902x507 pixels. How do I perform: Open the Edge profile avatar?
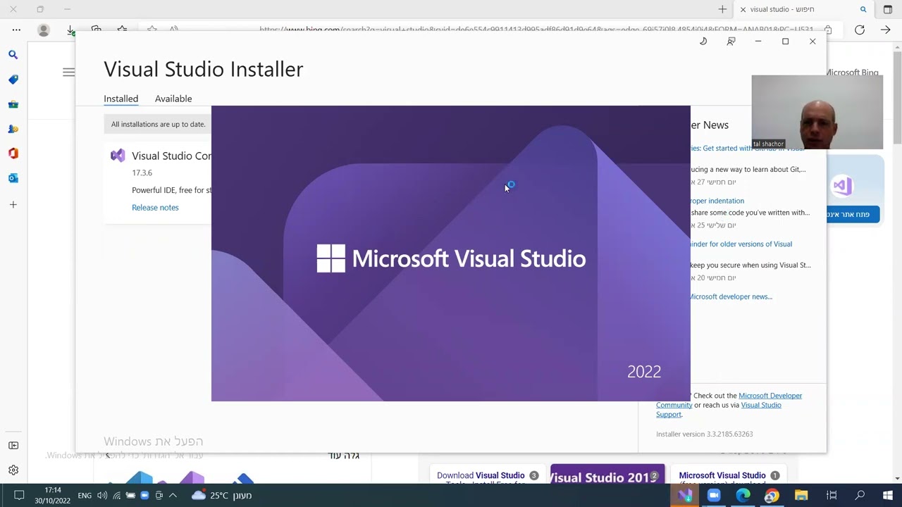(44, 30)
